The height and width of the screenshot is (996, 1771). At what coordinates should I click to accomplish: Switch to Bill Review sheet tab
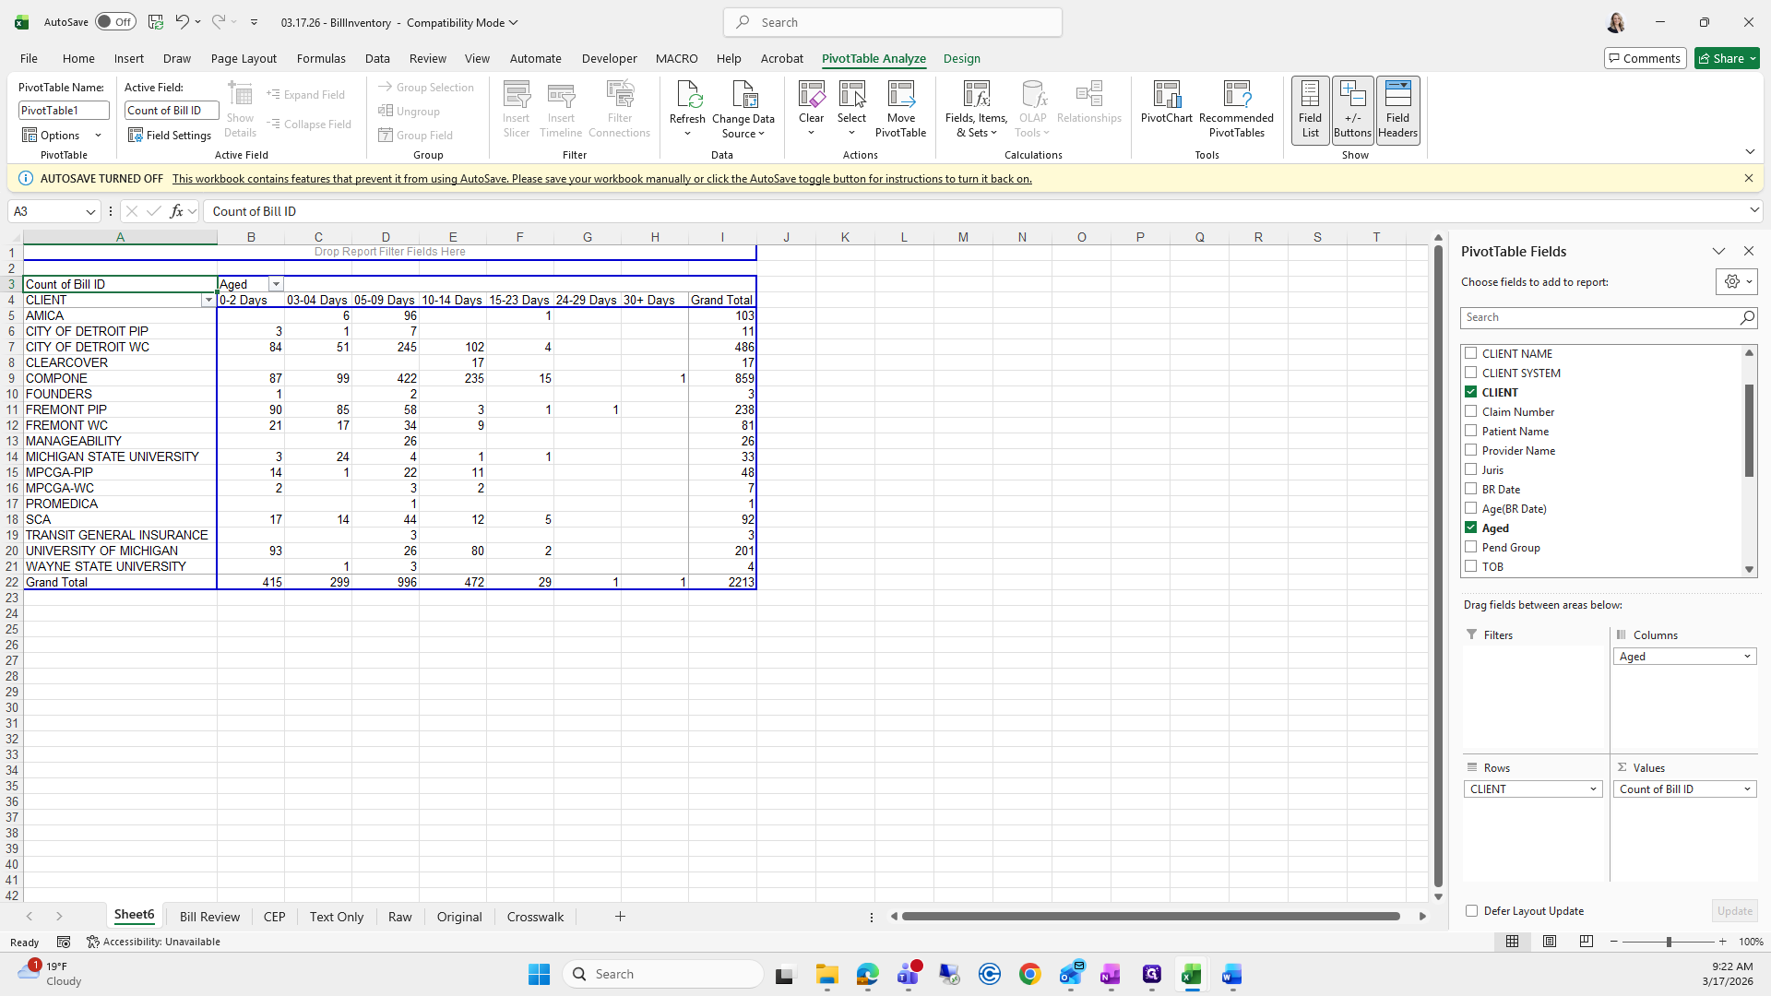coord(209,917)
